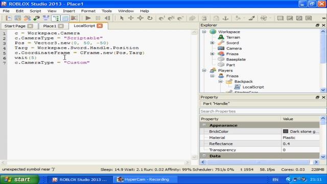Open the Window menu
This screenshot has width=327, height=184.
pyautogui.click(x=126, y=11)
